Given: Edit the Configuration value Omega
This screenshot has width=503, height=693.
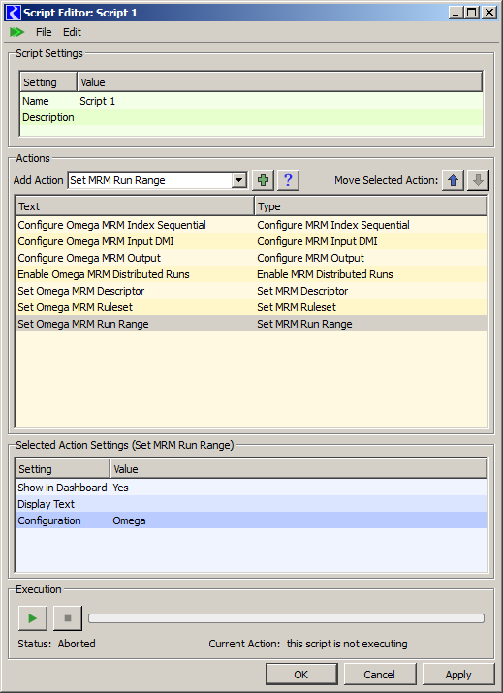Looking at the screenshot, I should pyautogui.click(x=129, y=520).
